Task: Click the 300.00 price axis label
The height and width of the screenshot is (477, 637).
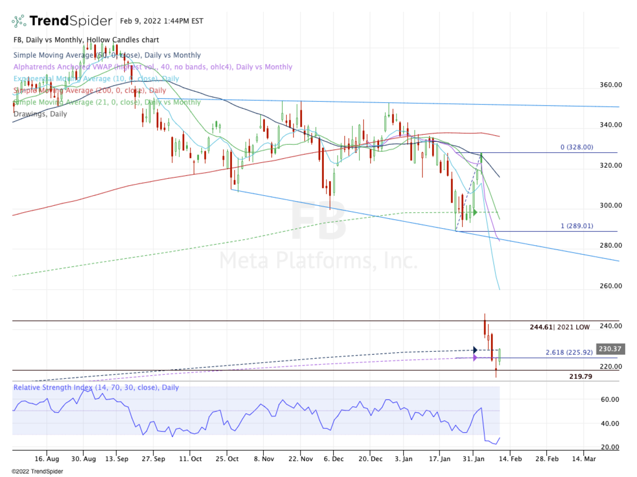Action: pos(610,205)
